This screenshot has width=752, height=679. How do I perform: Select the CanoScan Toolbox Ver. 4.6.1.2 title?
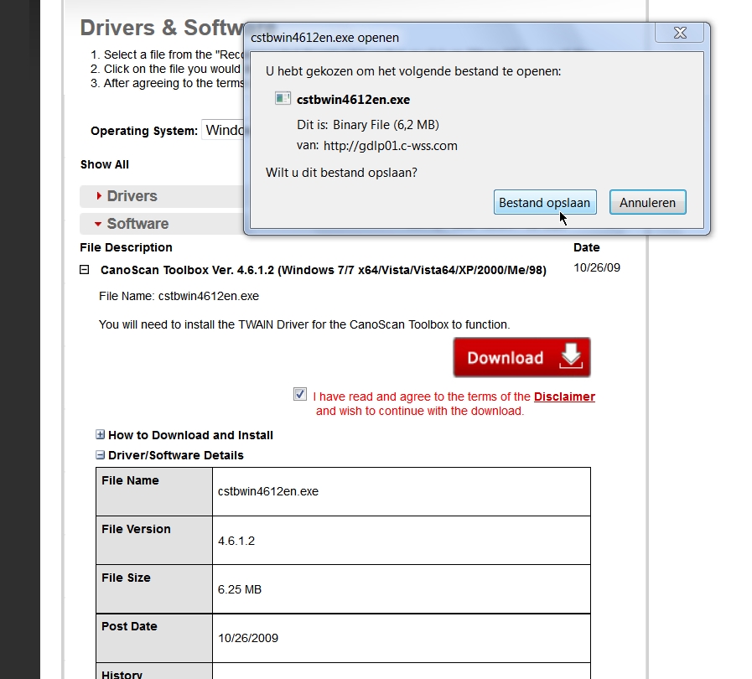coord(323,270)
